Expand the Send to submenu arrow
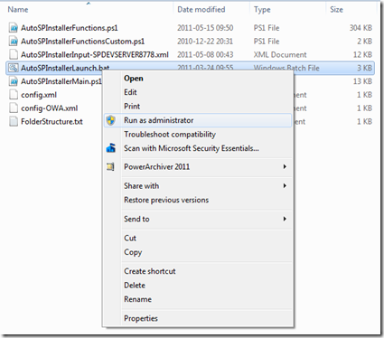384x338 pixels. 285,219
